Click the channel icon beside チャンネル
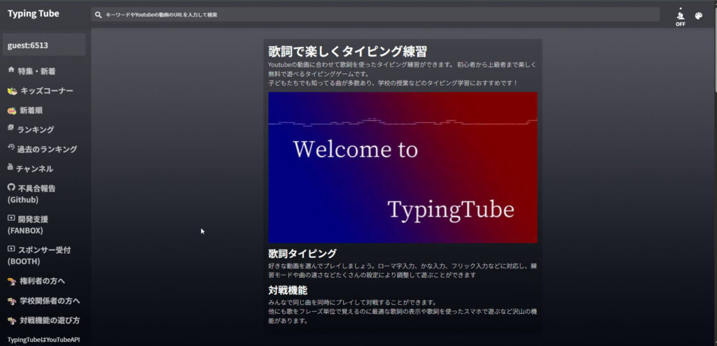Screen dimensions: 717x346 pyautogui.click(x=11, y=167)
